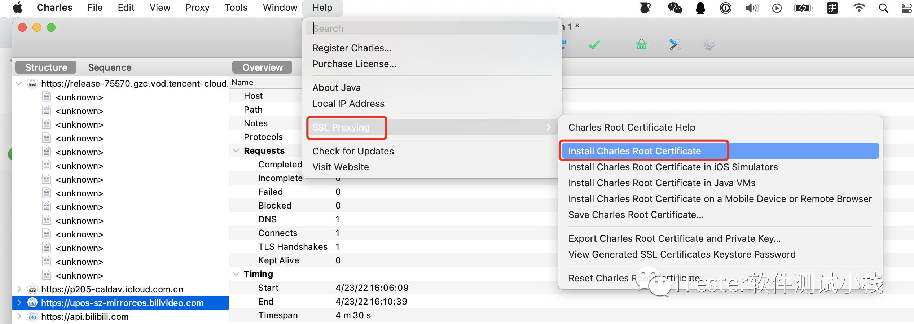This screenshot has height=324, width=914.
Task: Click the battery charging status icon
Action: [x=803, y=8]
